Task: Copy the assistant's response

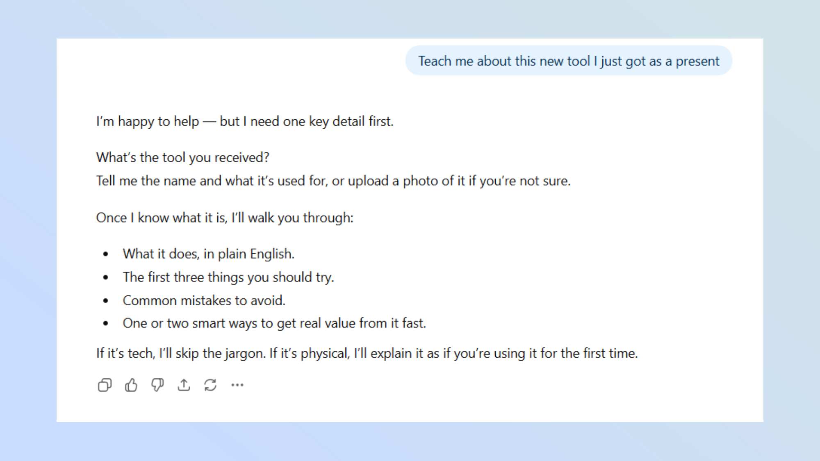Action: click(x=105, y=385)
